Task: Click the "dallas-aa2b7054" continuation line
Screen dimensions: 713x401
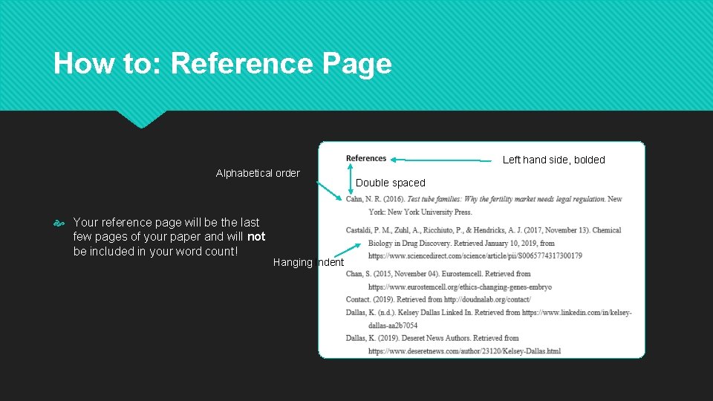Action: point(393,325)
